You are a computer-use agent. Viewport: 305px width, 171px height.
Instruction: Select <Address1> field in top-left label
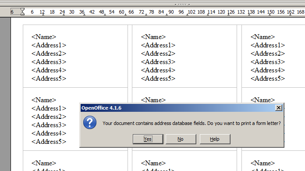point(49,45)
